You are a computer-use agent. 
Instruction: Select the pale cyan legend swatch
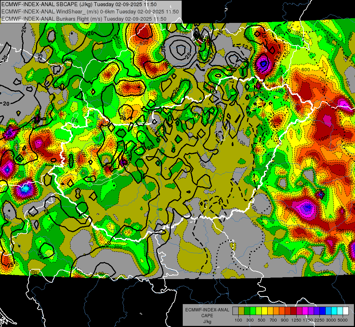click(x=340, y=311)
